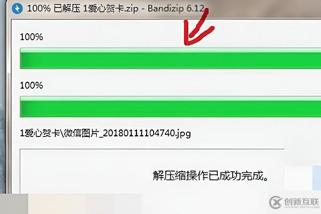Viewport: 321px width, 214px height.
Task: Click the Bandizip 6.12 label in title bar
Action: (176, 9)
